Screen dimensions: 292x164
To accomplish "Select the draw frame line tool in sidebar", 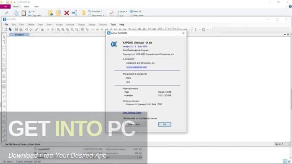I will tap(4, 55).
